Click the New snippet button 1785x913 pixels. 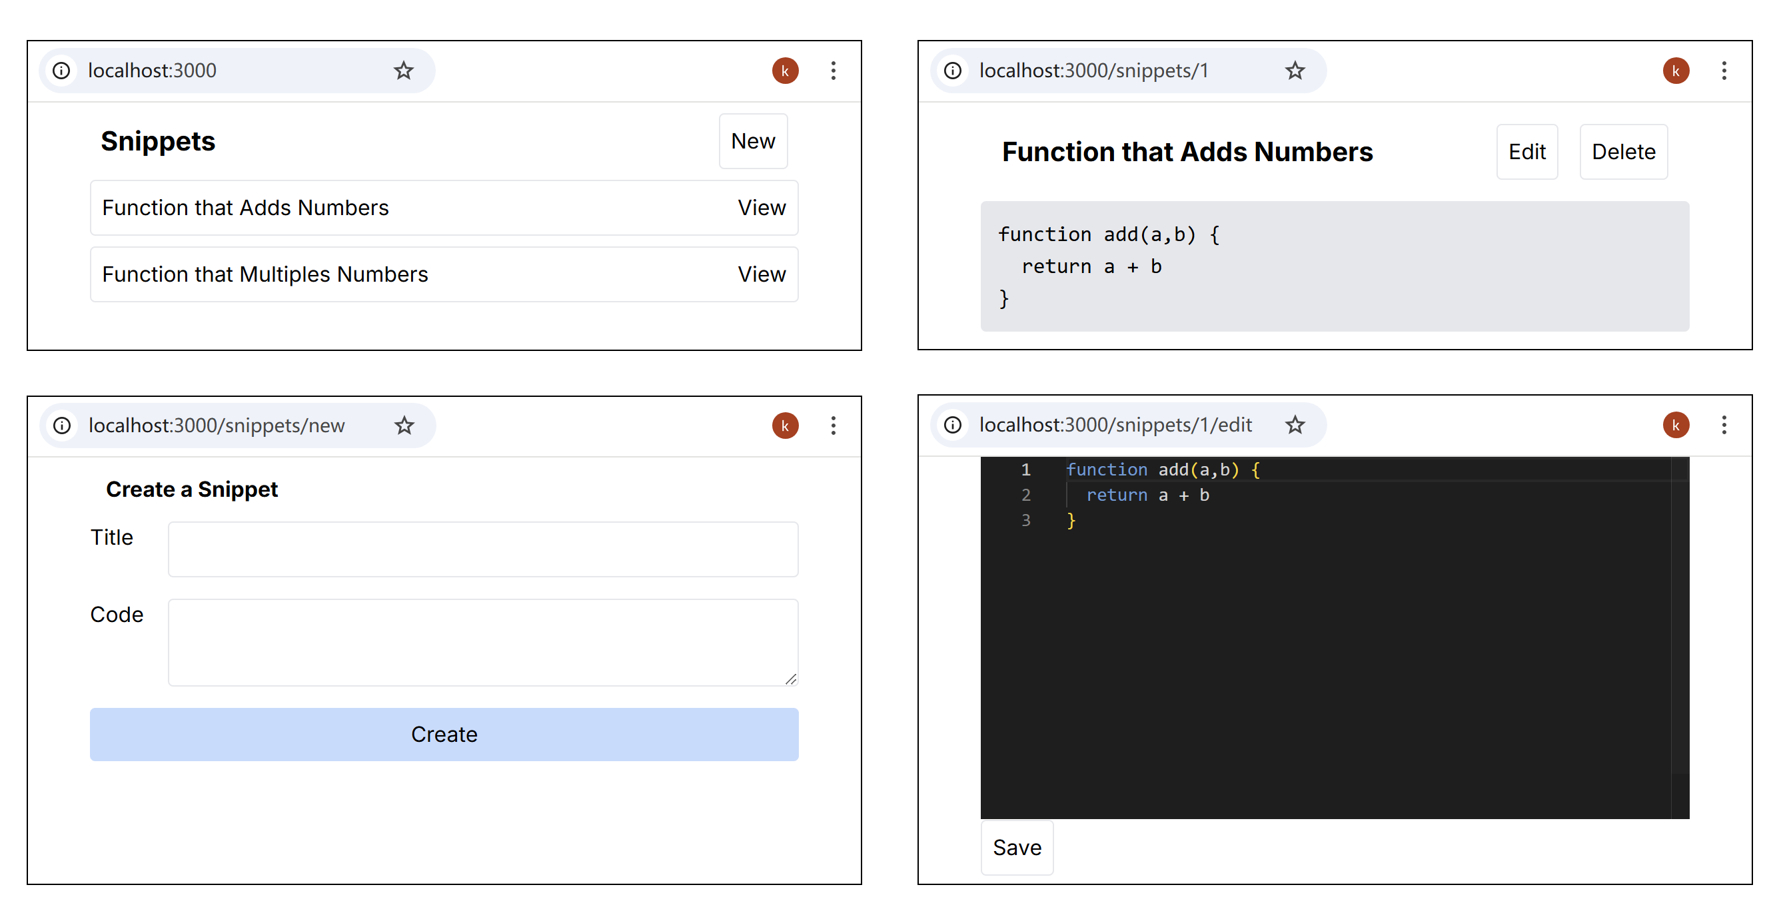[752, 141]
